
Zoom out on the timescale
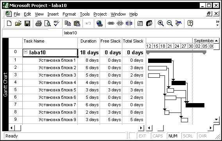[170, 23]
